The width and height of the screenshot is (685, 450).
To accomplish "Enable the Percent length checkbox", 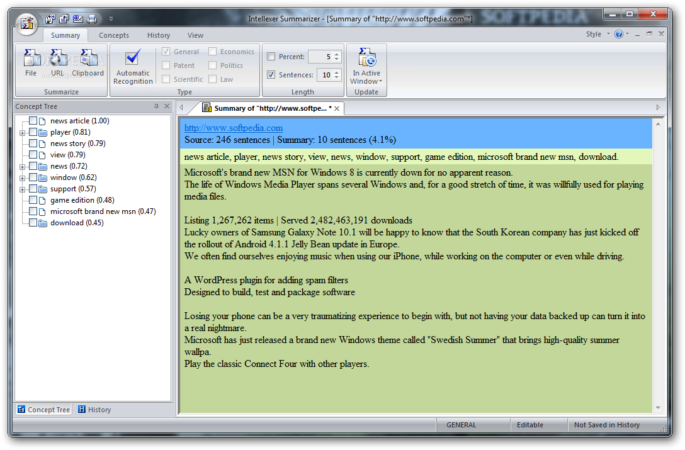I will tap(271, 57).
